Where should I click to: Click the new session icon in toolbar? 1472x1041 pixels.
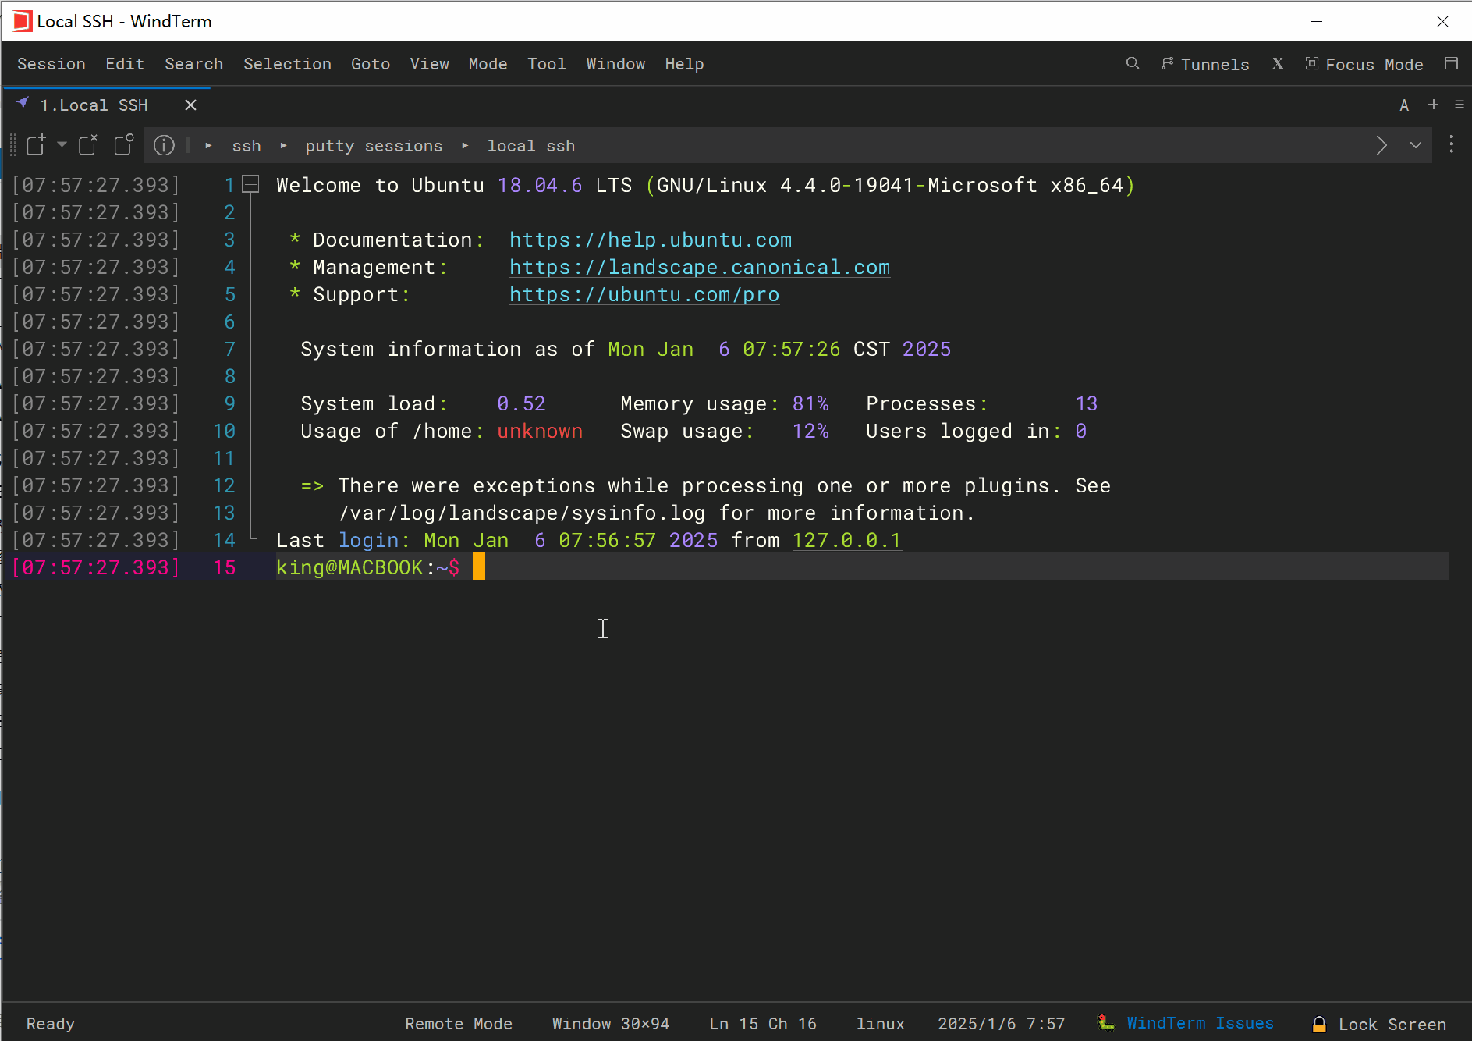(36, 145)
